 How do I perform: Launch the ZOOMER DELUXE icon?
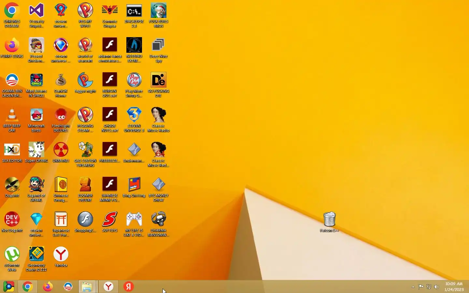click(x=85, y=189)
